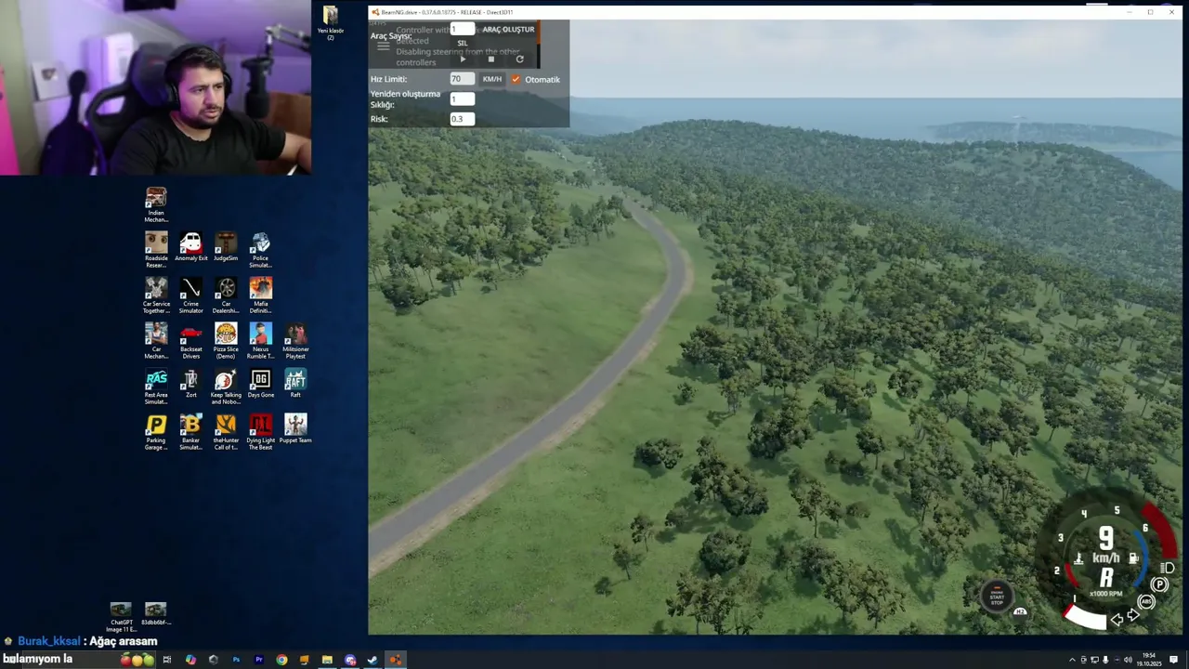
Task: Click the parking brake (P) indicator
Action: pyautogui.click(x=1159, y=584)
